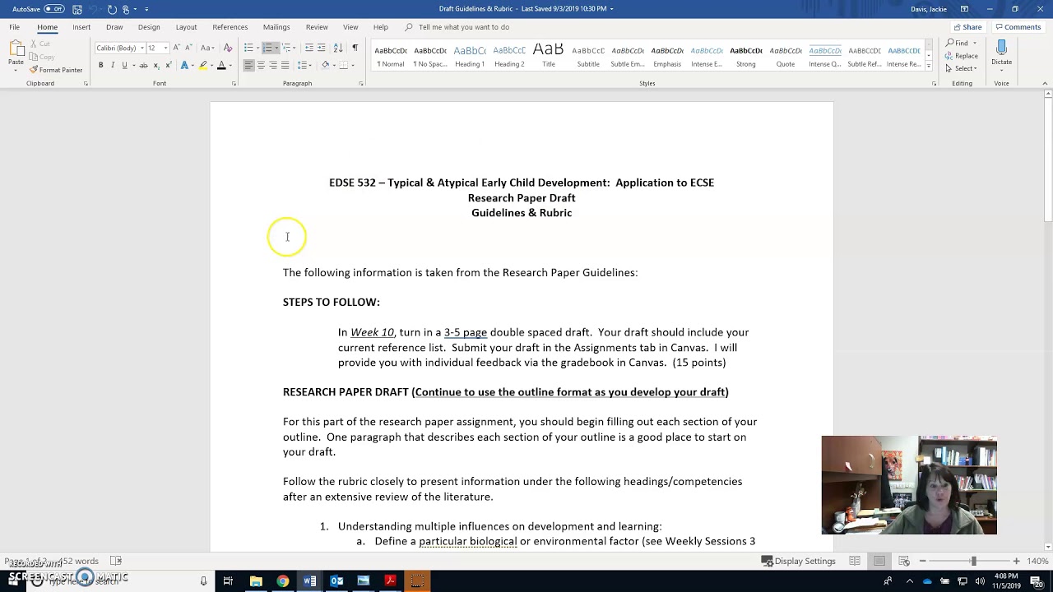Switch to Print Layout view
Viewport: 1053px width, 592px height.
pos(879,561)
